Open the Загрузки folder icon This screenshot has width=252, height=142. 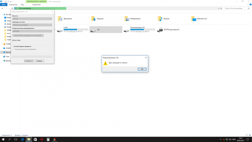pyautogui.click(x=93, y=19)
